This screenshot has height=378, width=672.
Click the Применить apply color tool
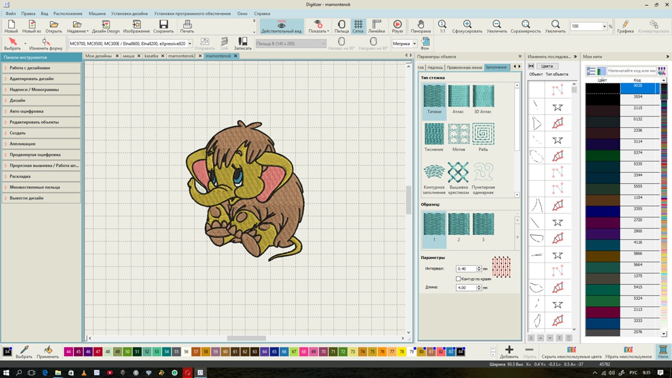point(48,352)
